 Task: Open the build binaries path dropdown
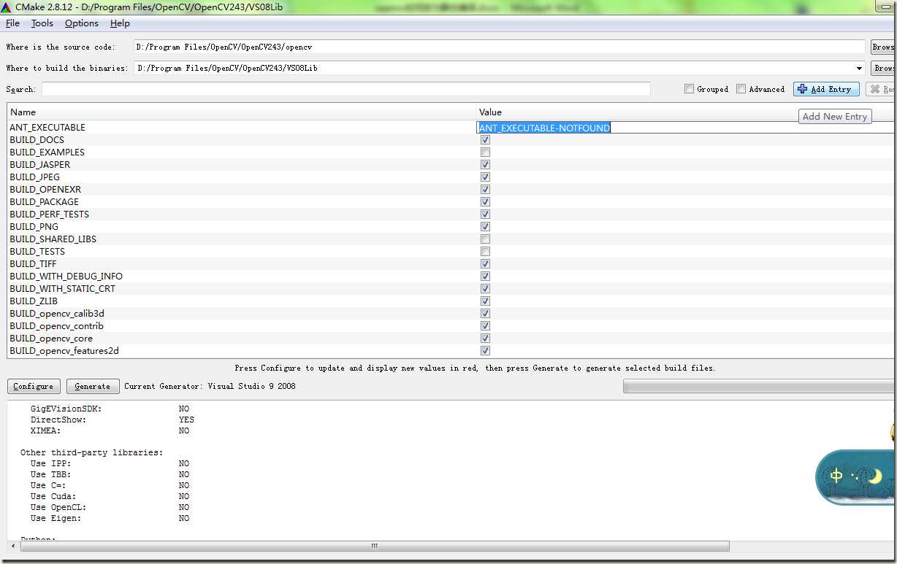point(859,68)
